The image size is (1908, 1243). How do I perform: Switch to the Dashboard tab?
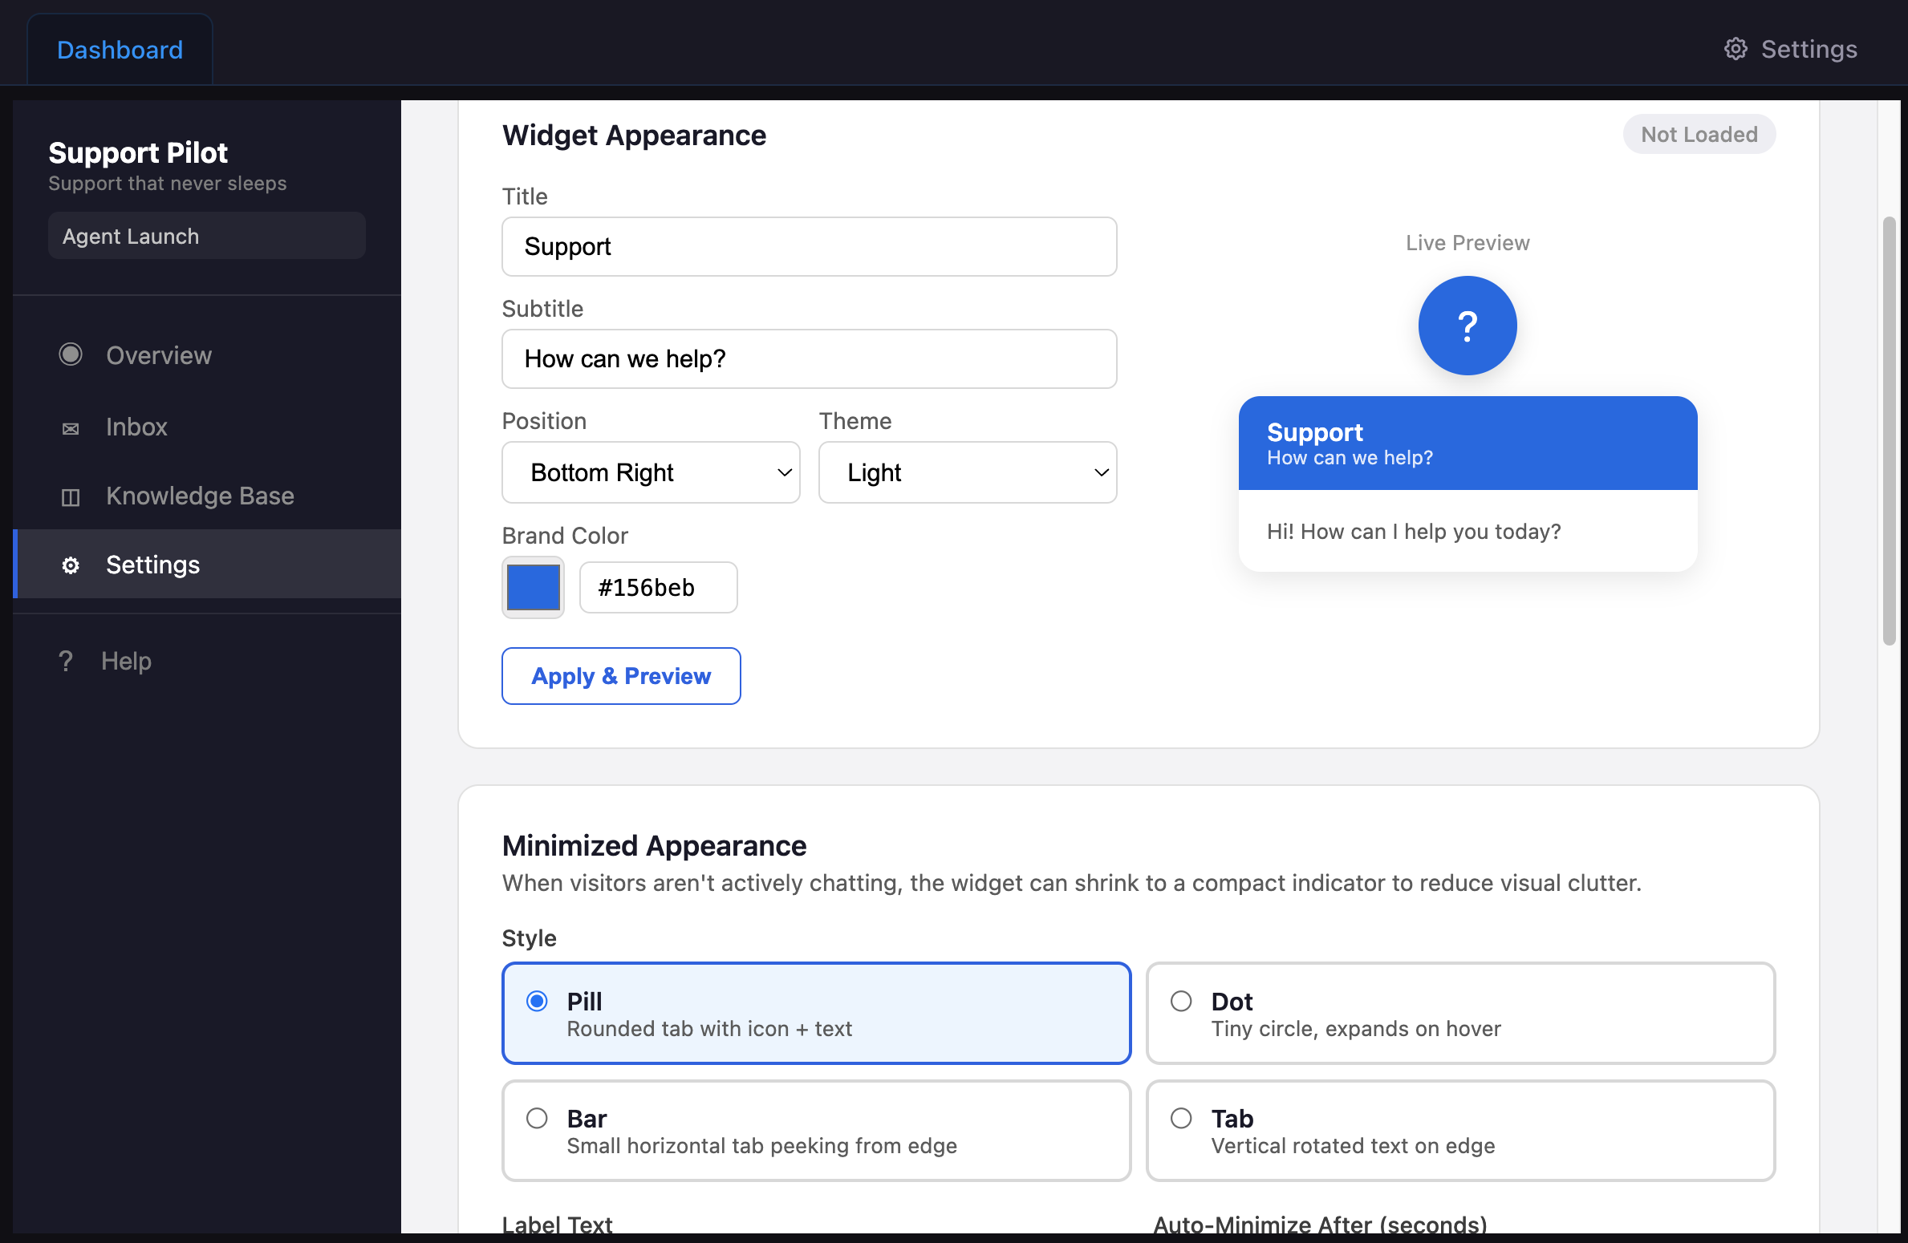point(120,50)
